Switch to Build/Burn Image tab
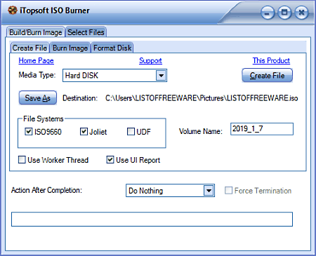The width and height of the screenshot is (316, 256). (x=36, y=32)
